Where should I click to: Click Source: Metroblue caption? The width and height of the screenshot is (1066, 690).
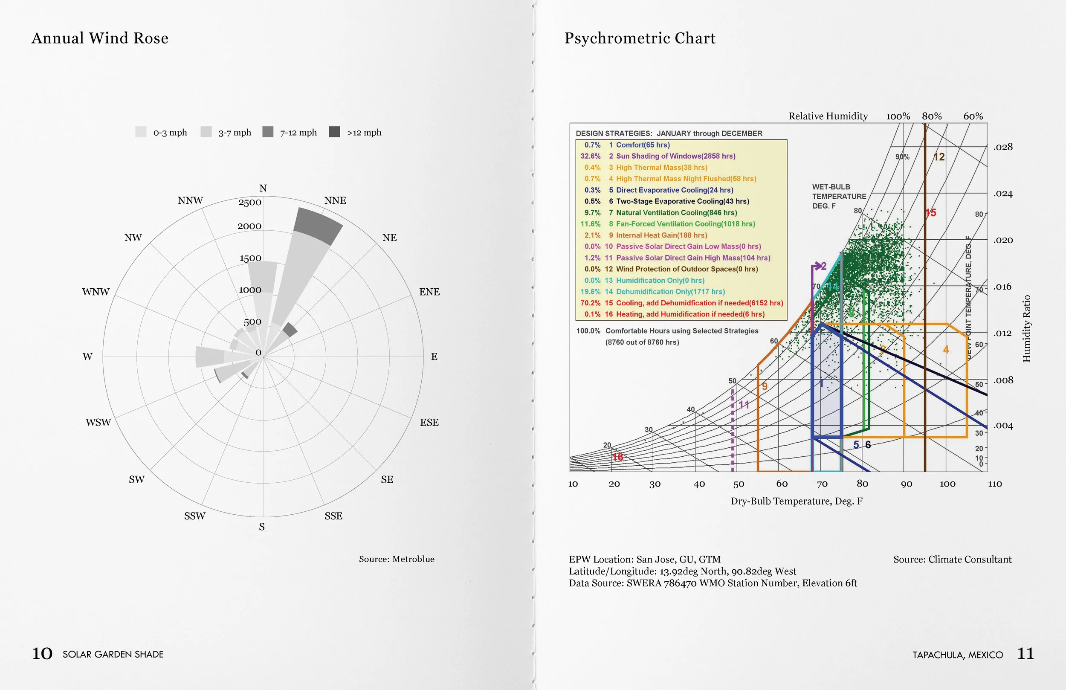pos(397,559)
